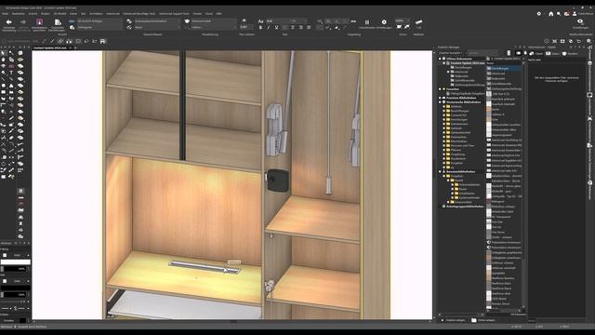Select the Content Update 2024.vwx document tab
The image size is (595, 335).
pyautogui.click(x=49, y=47)
